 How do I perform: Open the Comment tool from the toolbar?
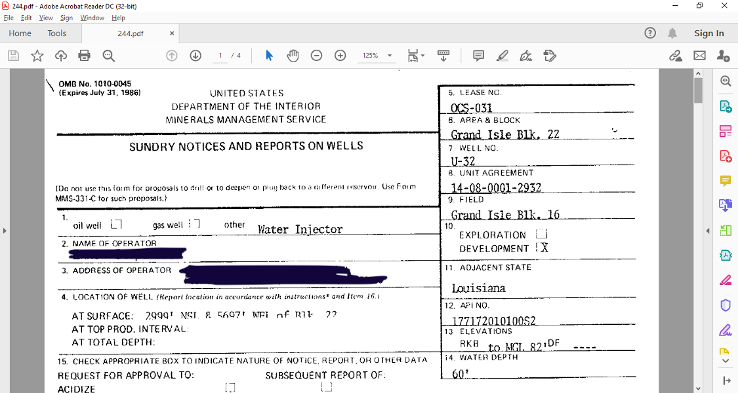(480, 56)
